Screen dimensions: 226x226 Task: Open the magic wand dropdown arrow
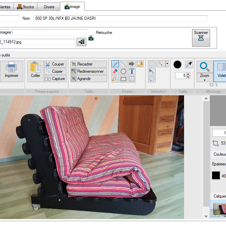tap(167, 64)
